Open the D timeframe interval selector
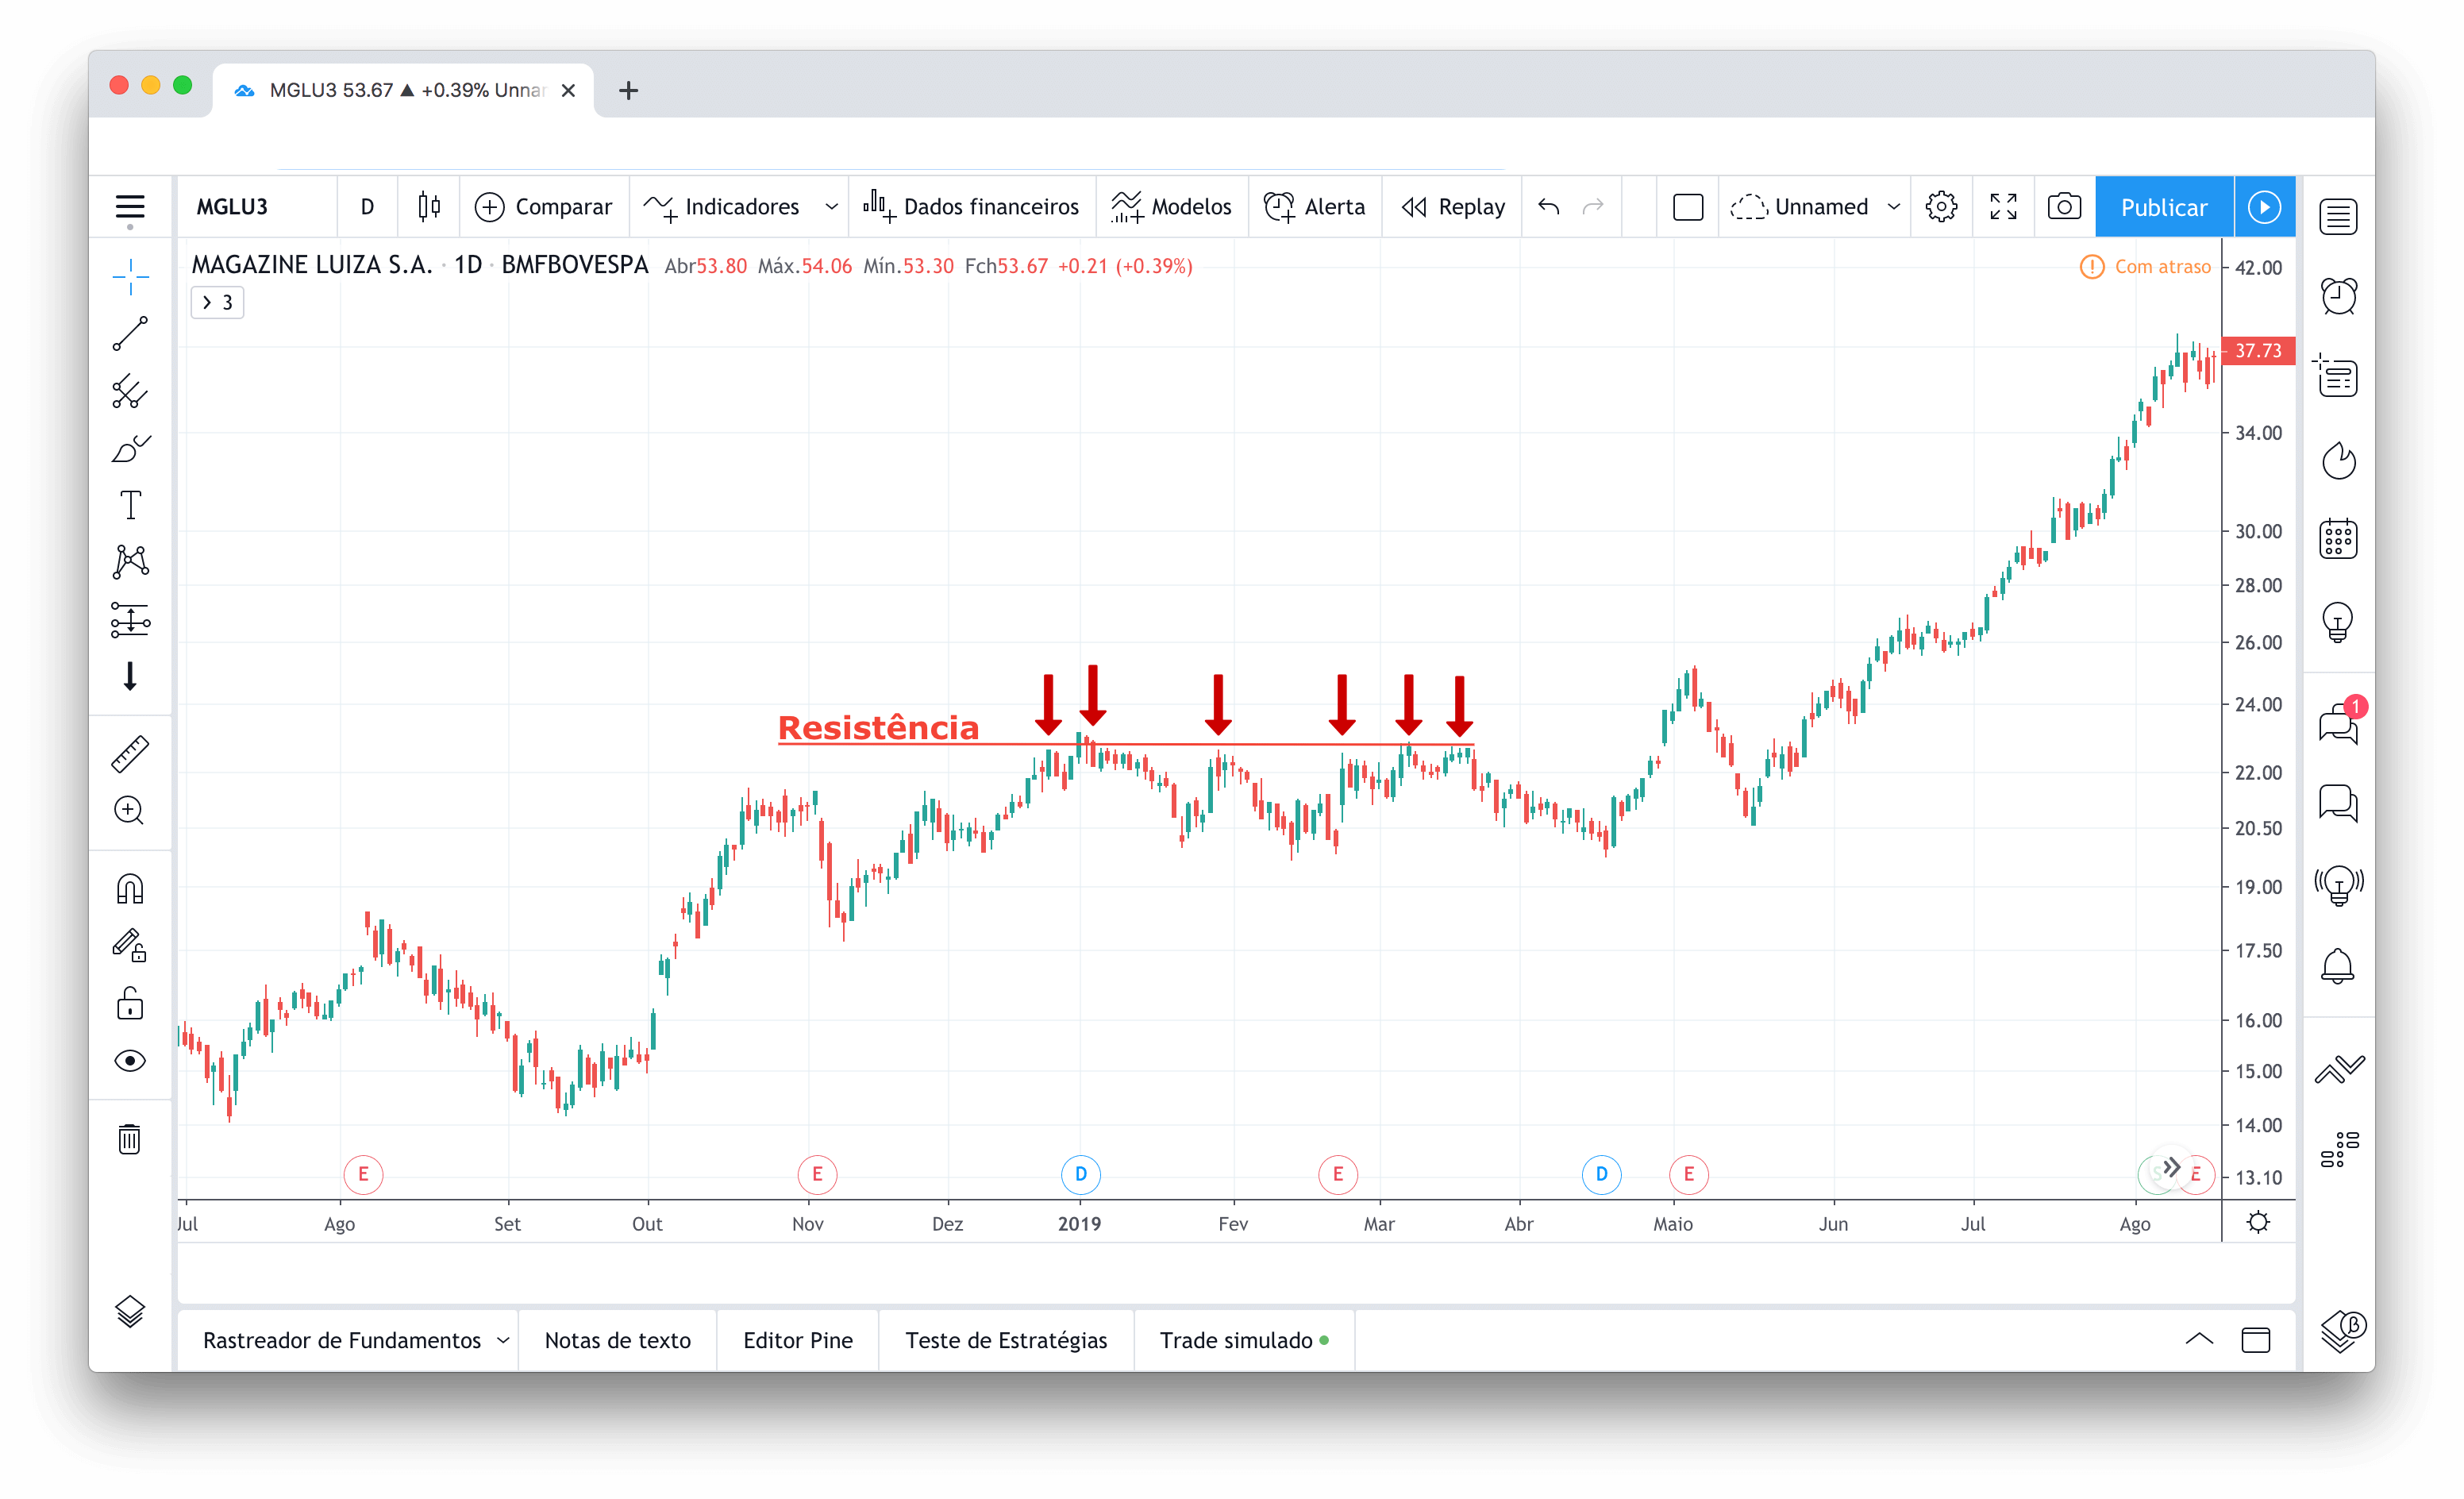 click(x=367, y=207)
